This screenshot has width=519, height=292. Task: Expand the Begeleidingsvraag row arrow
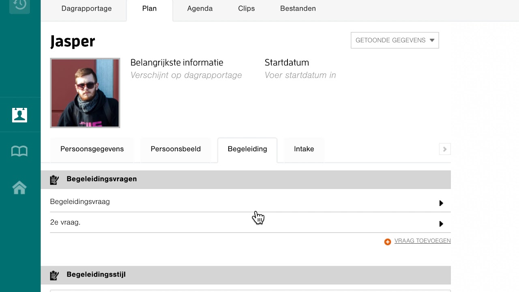point(441,203)
